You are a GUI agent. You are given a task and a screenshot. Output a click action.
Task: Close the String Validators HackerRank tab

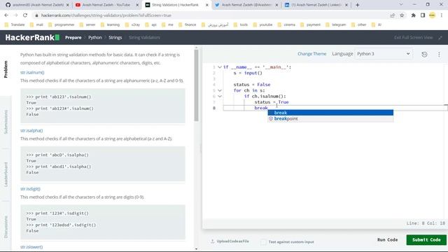coord(207,5)
